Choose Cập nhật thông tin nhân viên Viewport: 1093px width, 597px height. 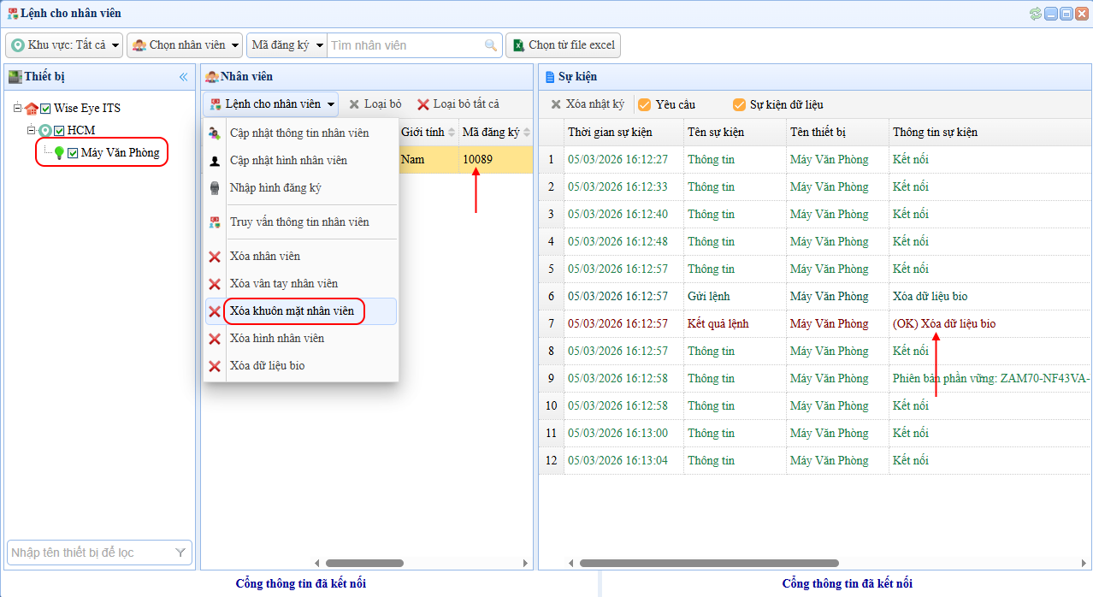[299, 133]
